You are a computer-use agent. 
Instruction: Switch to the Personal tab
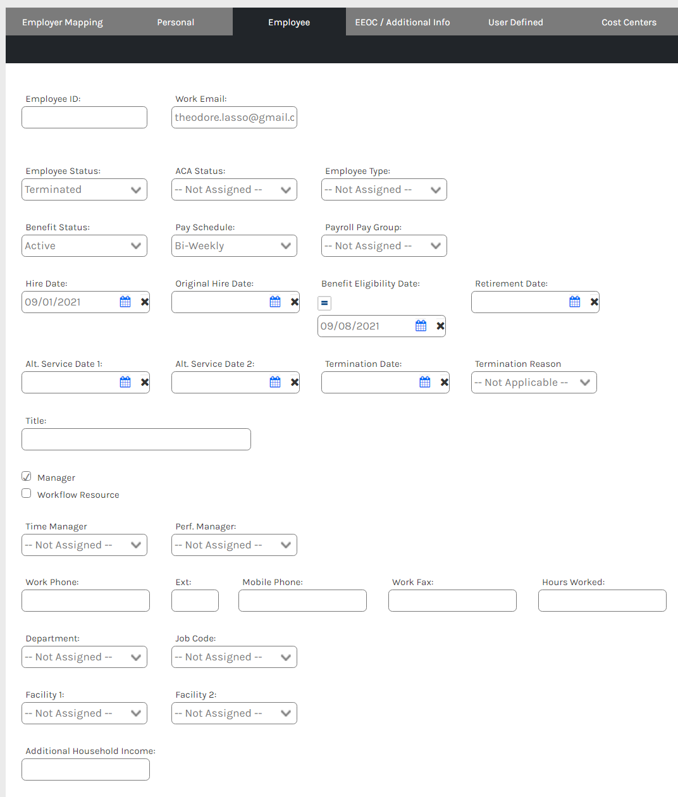(x=176, y=22)
